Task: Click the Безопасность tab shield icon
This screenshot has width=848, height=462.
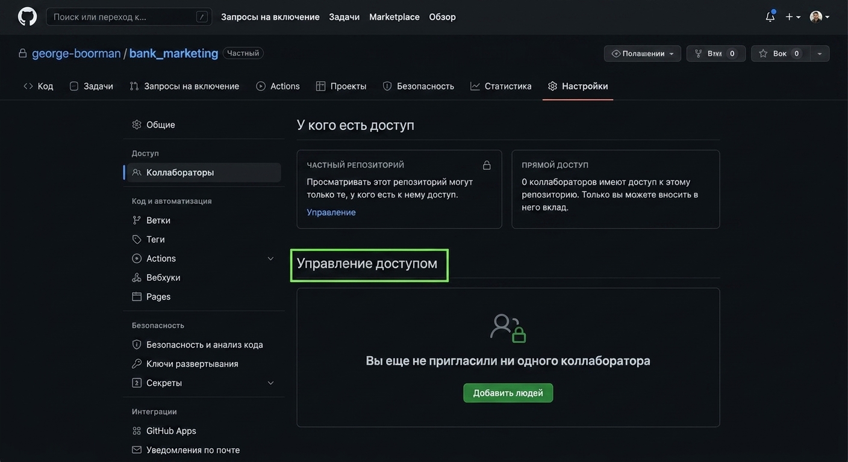Action: coord(387,86)
